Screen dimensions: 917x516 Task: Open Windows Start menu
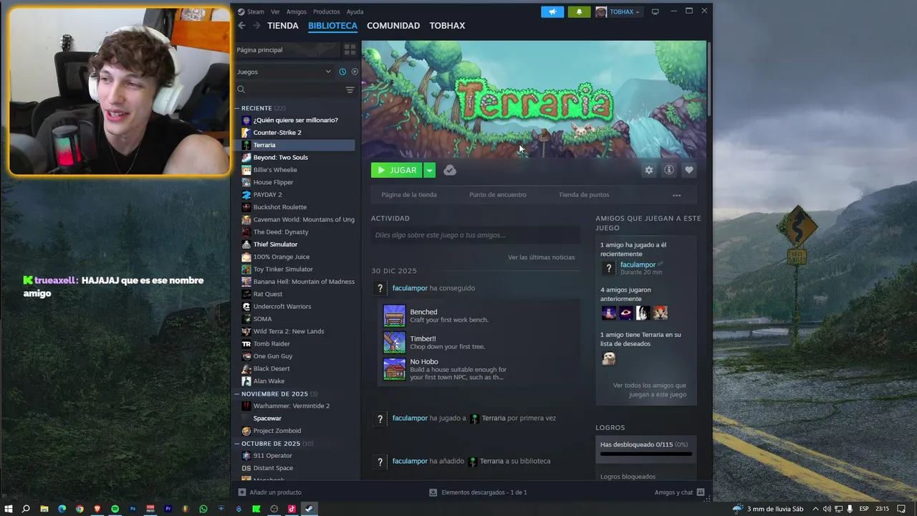(x=9, y=509)
